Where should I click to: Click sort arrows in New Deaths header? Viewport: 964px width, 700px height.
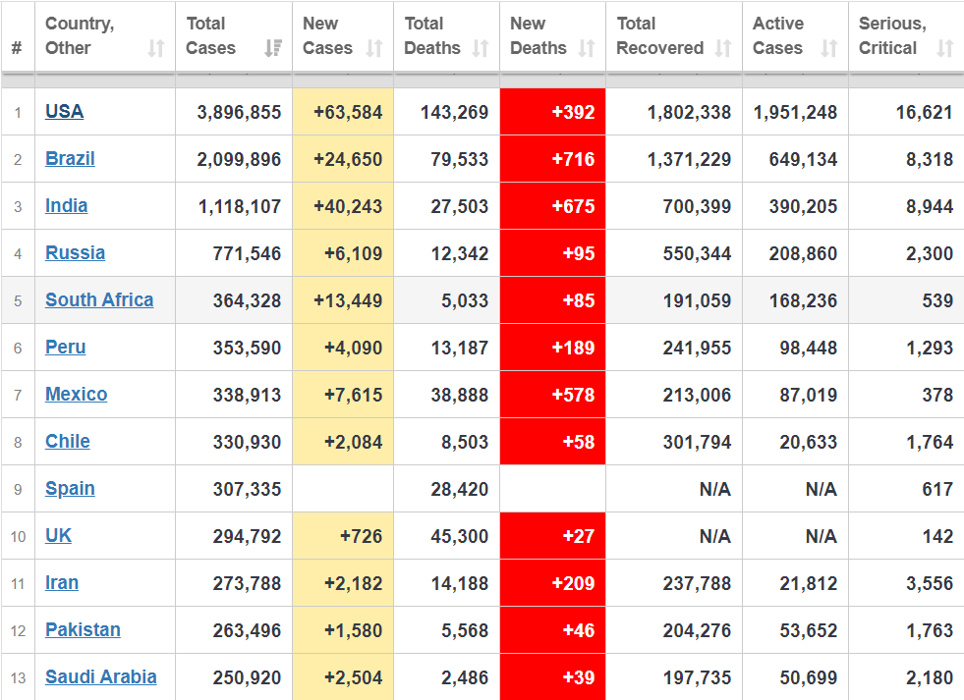[x=587, y=48]
